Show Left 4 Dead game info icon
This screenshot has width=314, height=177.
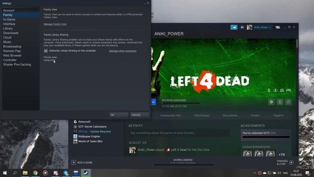tap(280, 102)
